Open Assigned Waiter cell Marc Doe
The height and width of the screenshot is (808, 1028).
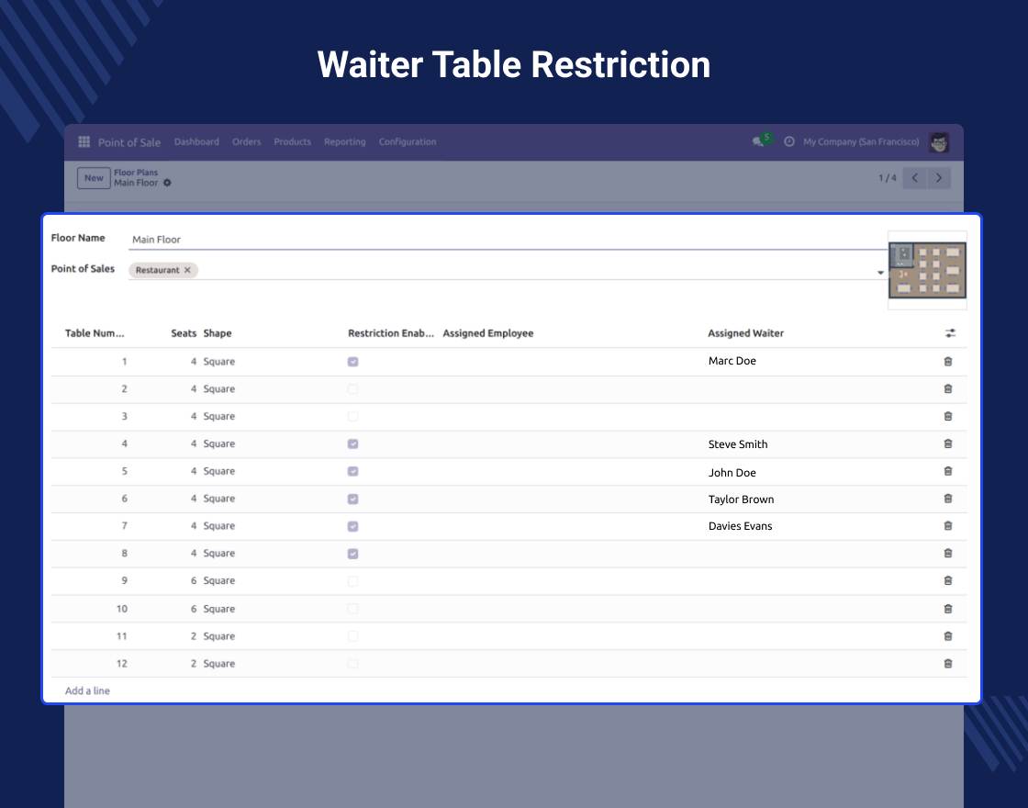click(732, 361)
